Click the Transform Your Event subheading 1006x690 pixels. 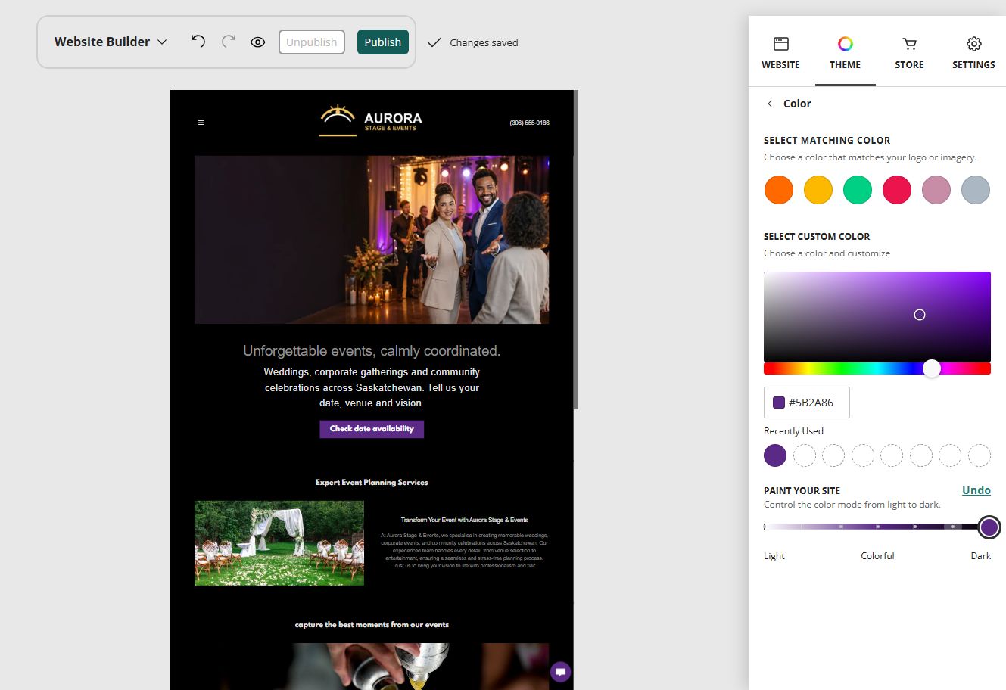coord(465,520)
